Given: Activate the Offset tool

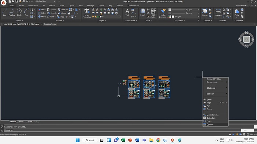Looking at the screenshot, I should pos(42,13).
